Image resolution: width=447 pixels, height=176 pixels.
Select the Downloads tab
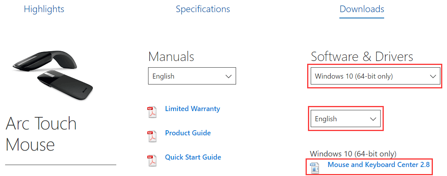362,9
